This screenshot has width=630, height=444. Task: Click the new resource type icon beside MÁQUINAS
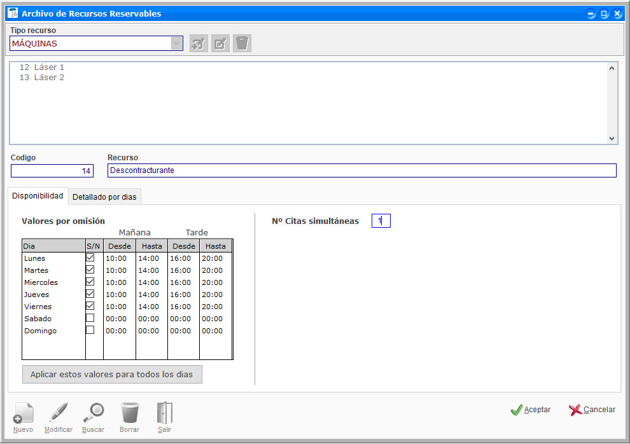199,43
